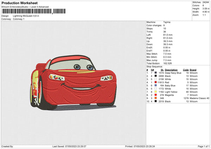Screen dimensions: 211x149
Task: Click the EndX value 0.00 in
Action: [x=167, y=47]
